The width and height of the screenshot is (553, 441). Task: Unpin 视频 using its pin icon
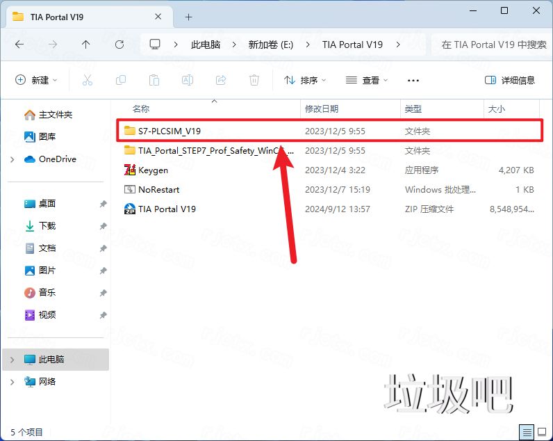point(103,315)
